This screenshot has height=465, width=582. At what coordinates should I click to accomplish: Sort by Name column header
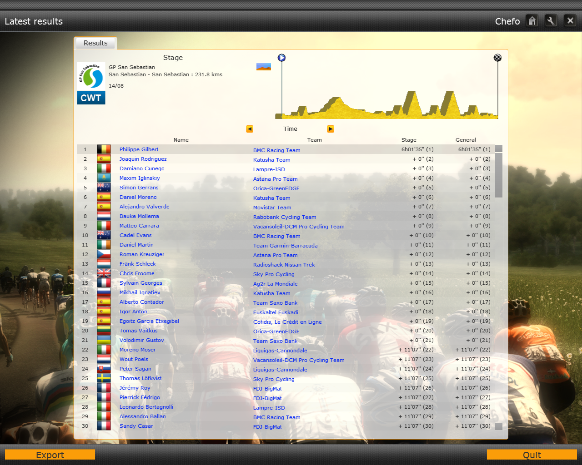181,140
